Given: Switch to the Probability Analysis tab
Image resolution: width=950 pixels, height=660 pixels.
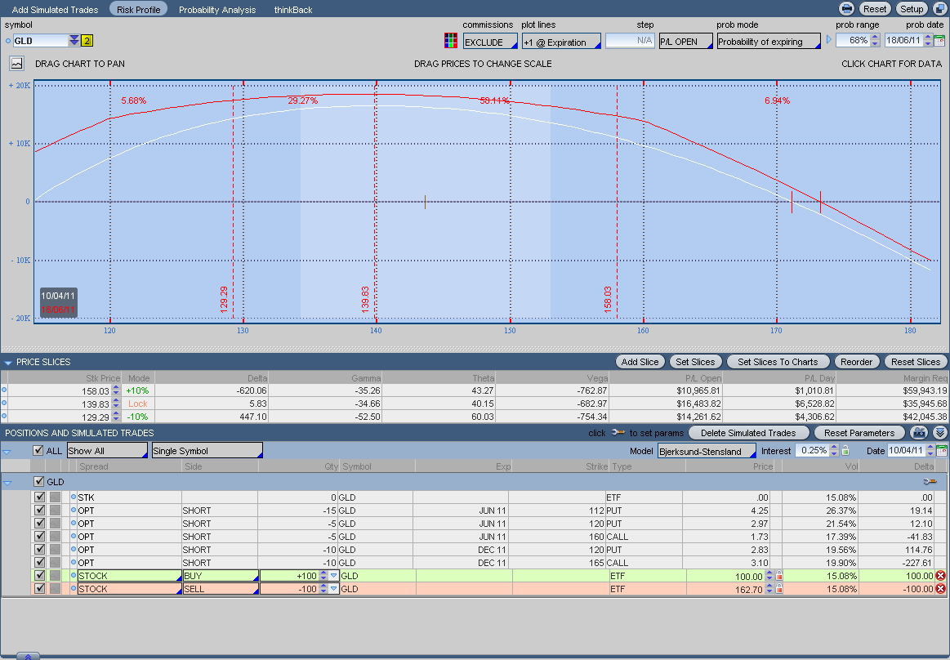Looking at the screenshot, I should 217,10.
